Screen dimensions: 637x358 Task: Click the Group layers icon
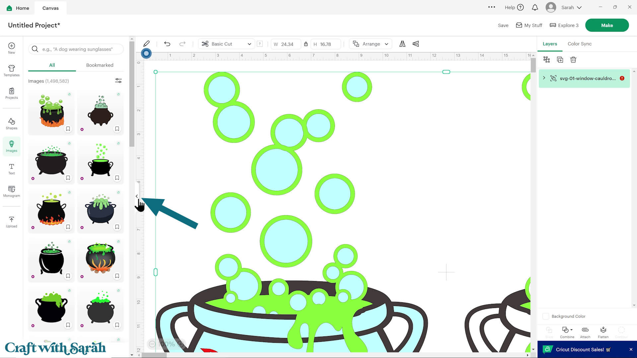[x=546, y=60]
